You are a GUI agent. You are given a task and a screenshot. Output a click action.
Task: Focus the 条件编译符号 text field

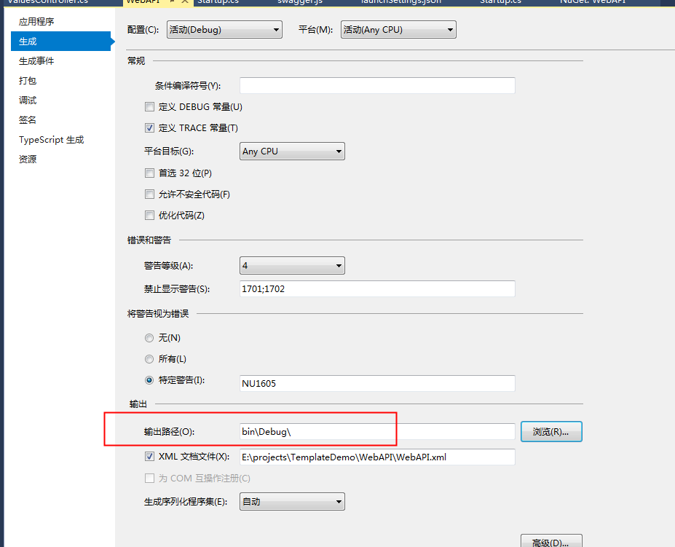point(377,85)
